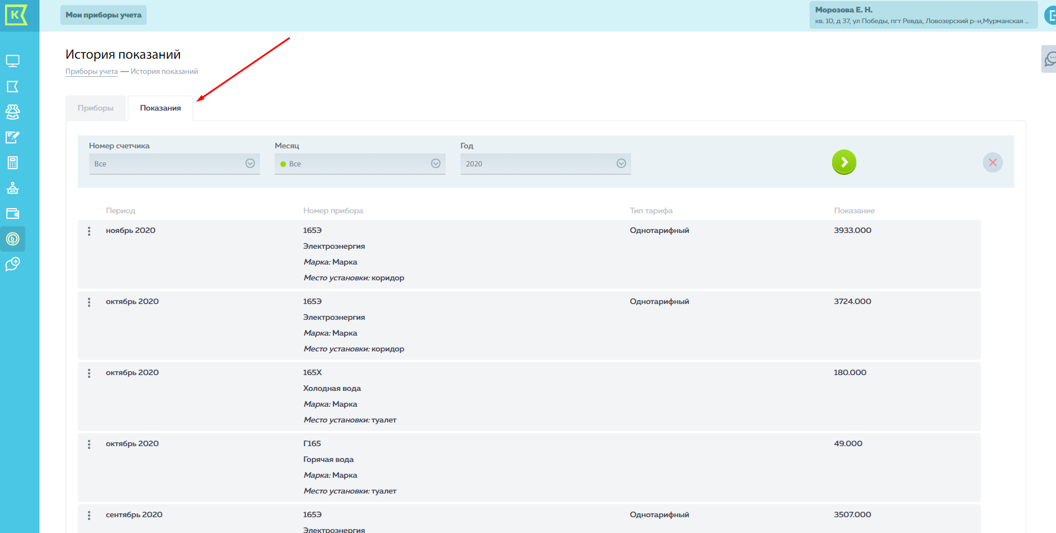1056x533 pixels.
Task: Open the chat bubble icon at right edge
Action: pyautogui.click(x=1050, y=59)
